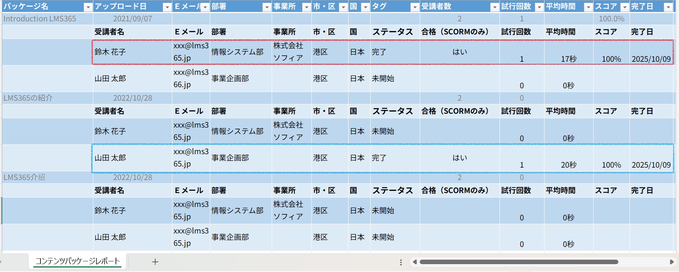Open the アップロード日 column filter dropdown

[x=167, y=7]
